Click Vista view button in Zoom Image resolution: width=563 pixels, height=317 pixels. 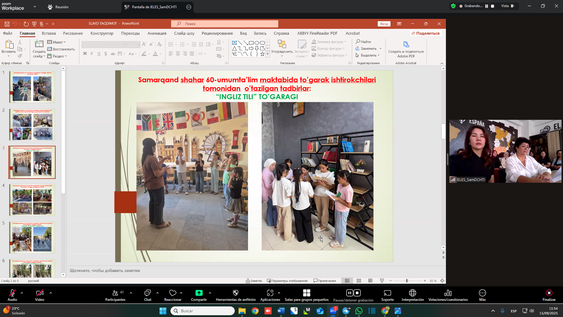pos(508,6)
